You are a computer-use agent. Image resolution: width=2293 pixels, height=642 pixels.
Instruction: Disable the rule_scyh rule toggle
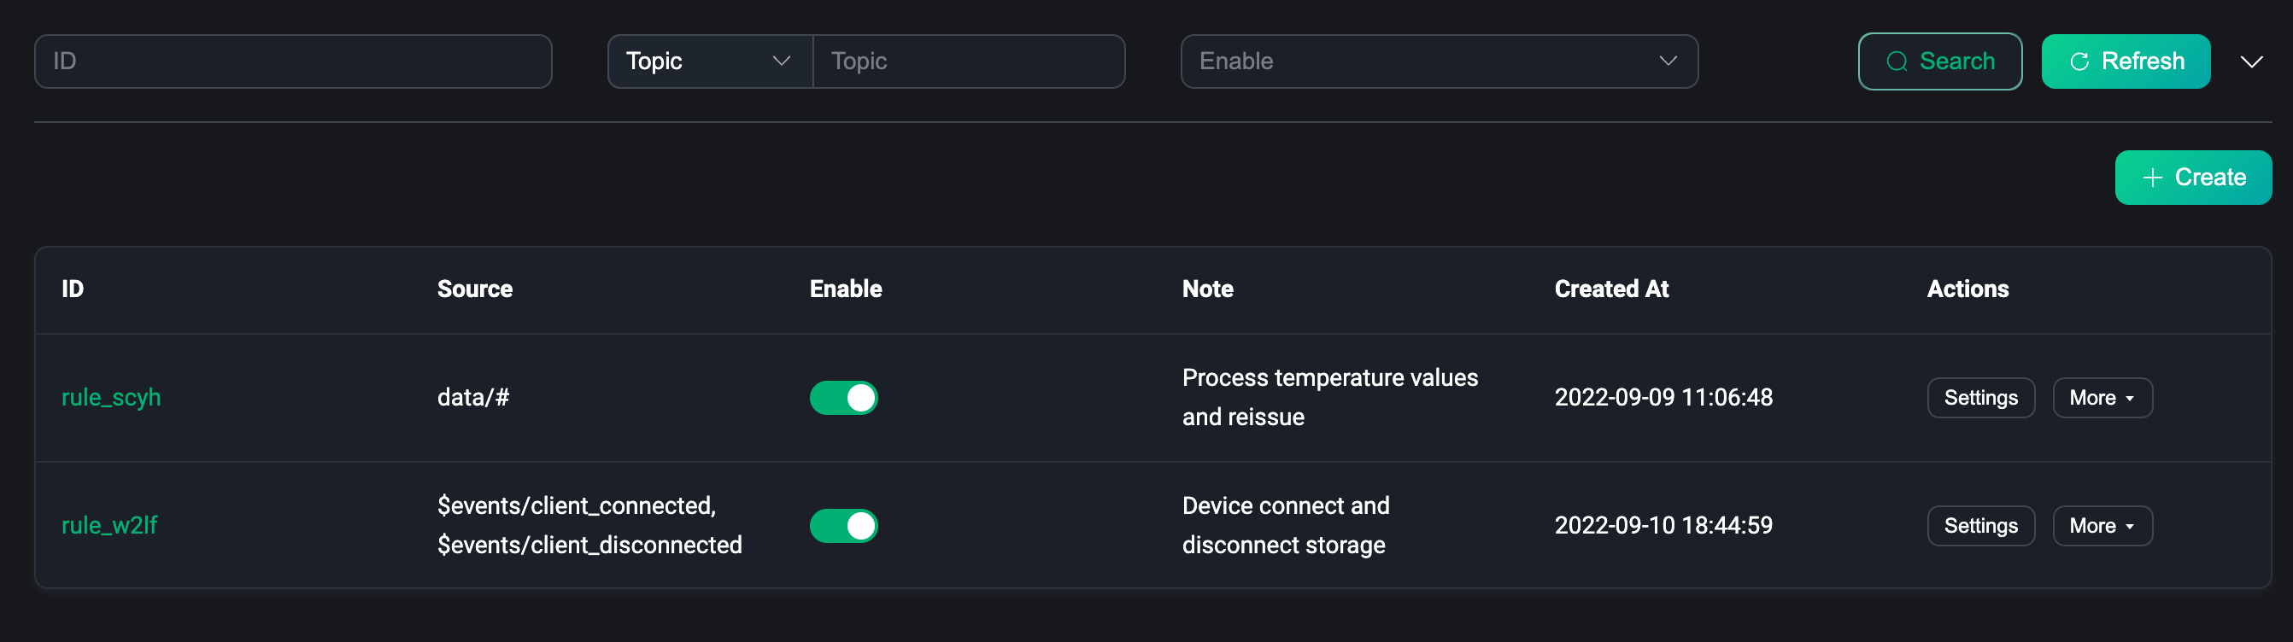click(x=843, y=398)
